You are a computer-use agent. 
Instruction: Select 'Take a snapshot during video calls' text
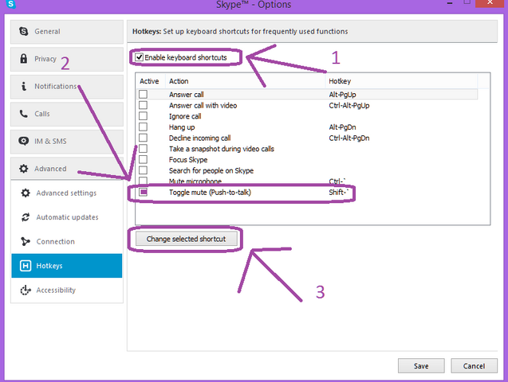(221, 149)
